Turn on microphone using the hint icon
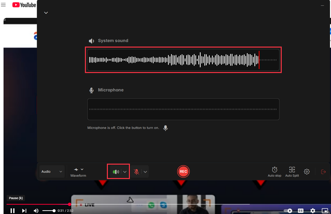 165,128
